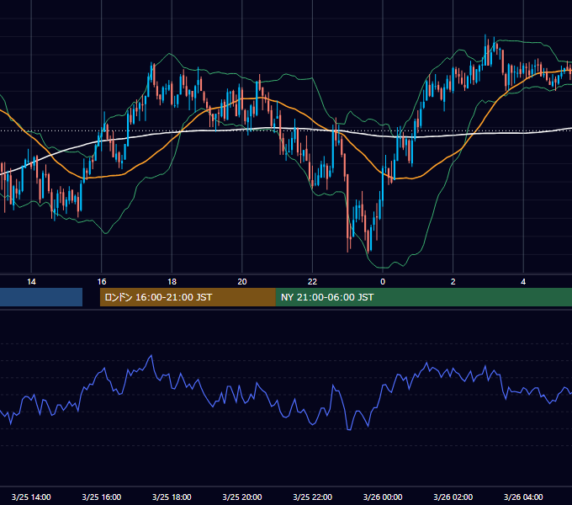Image resolution: width=572 pixels, height=505 pixels.
Task: Click the 3/26 04:00 time label
Action: click(523, 497)
